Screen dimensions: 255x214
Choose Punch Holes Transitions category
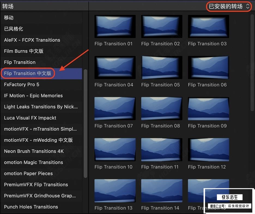tap(41, 207)
